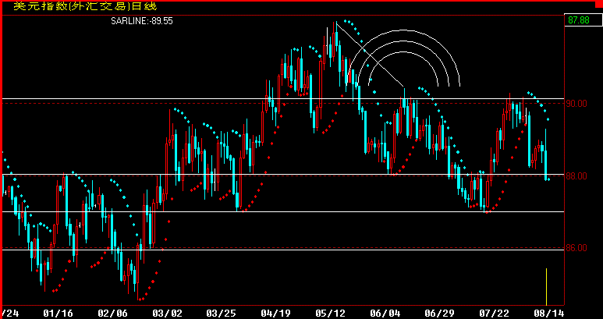Click the chart title 美元指数(外汇交易)日线
The height and width of the screenshot is (319, 603).
85,6
